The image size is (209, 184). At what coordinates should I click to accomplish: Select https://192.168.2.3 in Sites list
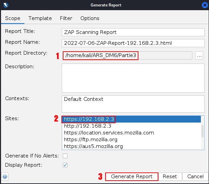click(90, 119)
